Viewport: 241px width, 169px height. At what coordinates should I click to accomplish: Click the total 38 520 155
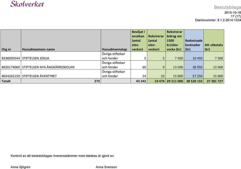click(x=194, y=81)
